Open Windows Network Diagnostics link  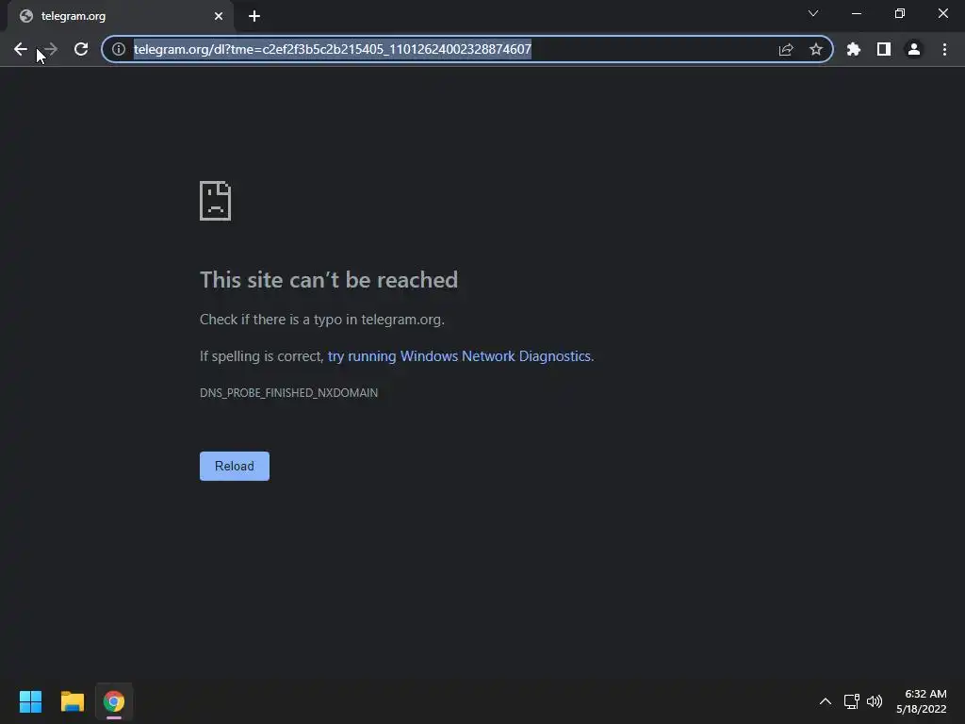[459, 355]
